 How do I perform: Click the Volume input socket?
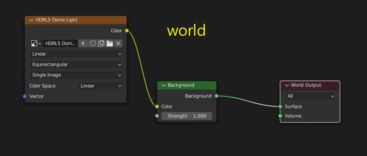click(280, 116)
